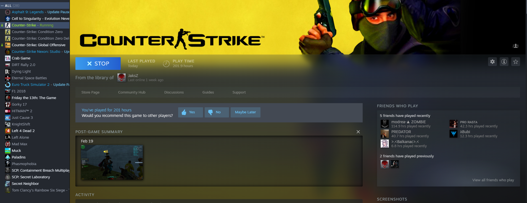
Task: Click the friends icon on the banner
Action: pos(515,46)
